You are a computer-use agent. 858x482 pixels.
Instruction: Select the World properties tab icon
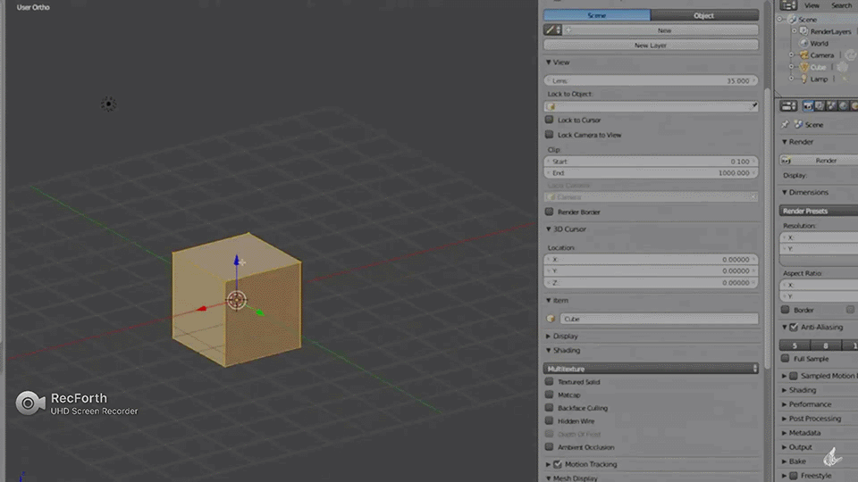click(843, 105)
